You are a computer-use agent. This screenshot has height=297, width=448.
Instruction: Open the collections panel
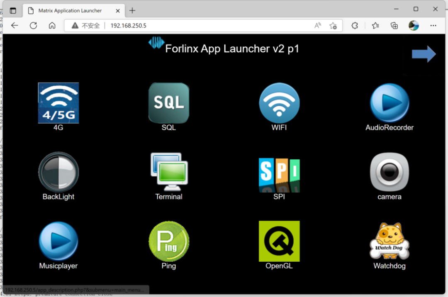[x=394, y=25]
